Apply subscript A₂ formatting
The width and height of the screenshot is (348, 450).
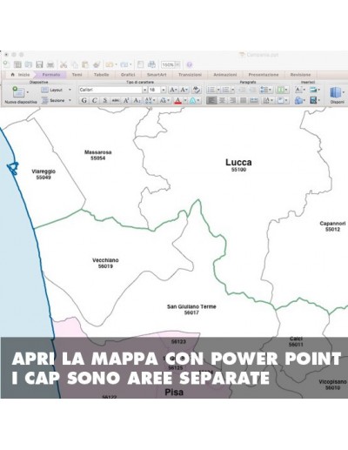point(137,100)
